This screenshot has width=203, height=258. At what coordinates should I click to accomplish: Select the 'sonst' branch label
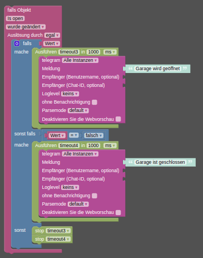coord(20,230)
